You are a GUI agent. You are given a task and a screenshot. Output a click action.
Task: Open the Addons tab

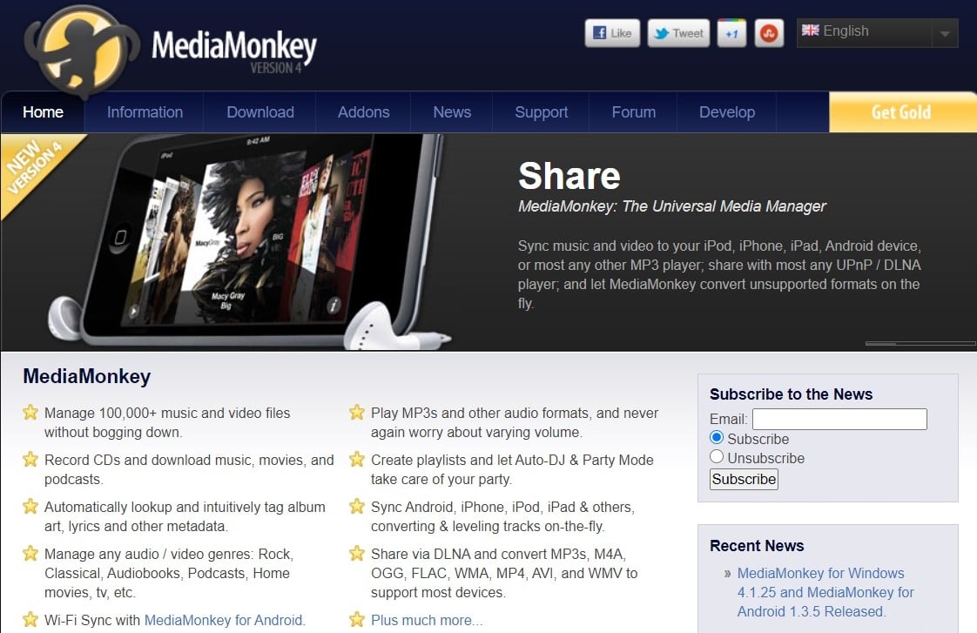pyautogui.click(x=363, y=112)
